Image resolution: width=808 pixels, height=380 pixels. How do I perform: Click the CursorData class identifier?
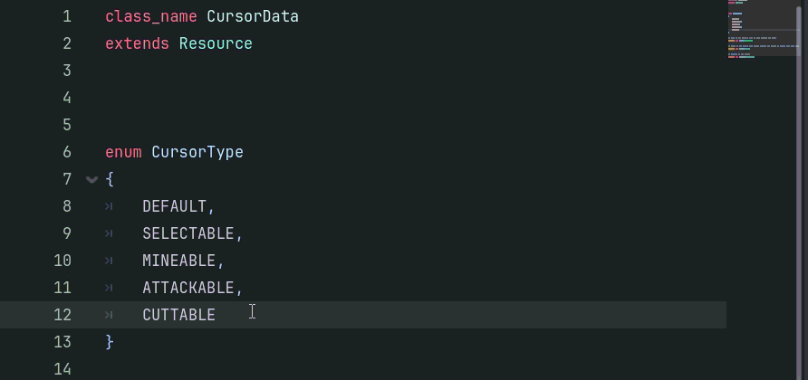click(x=253, y=16)
